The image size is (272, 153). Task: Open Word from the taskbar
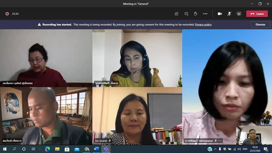(96, 149)
